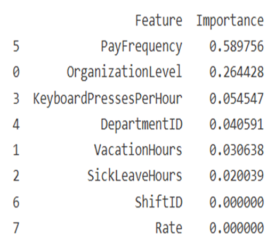Click the 0.020039 importance value
This screenshot has height=249, width=275.
click(x=237, y=176)
